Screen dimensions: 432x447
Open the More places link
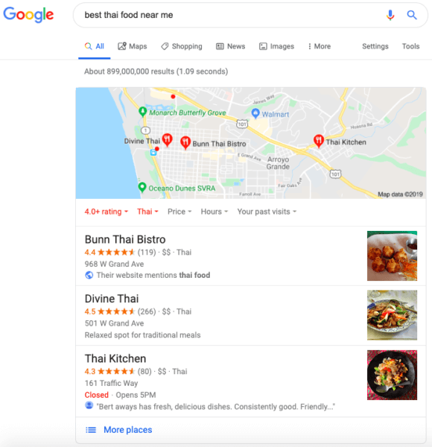[x=127, y=430]
